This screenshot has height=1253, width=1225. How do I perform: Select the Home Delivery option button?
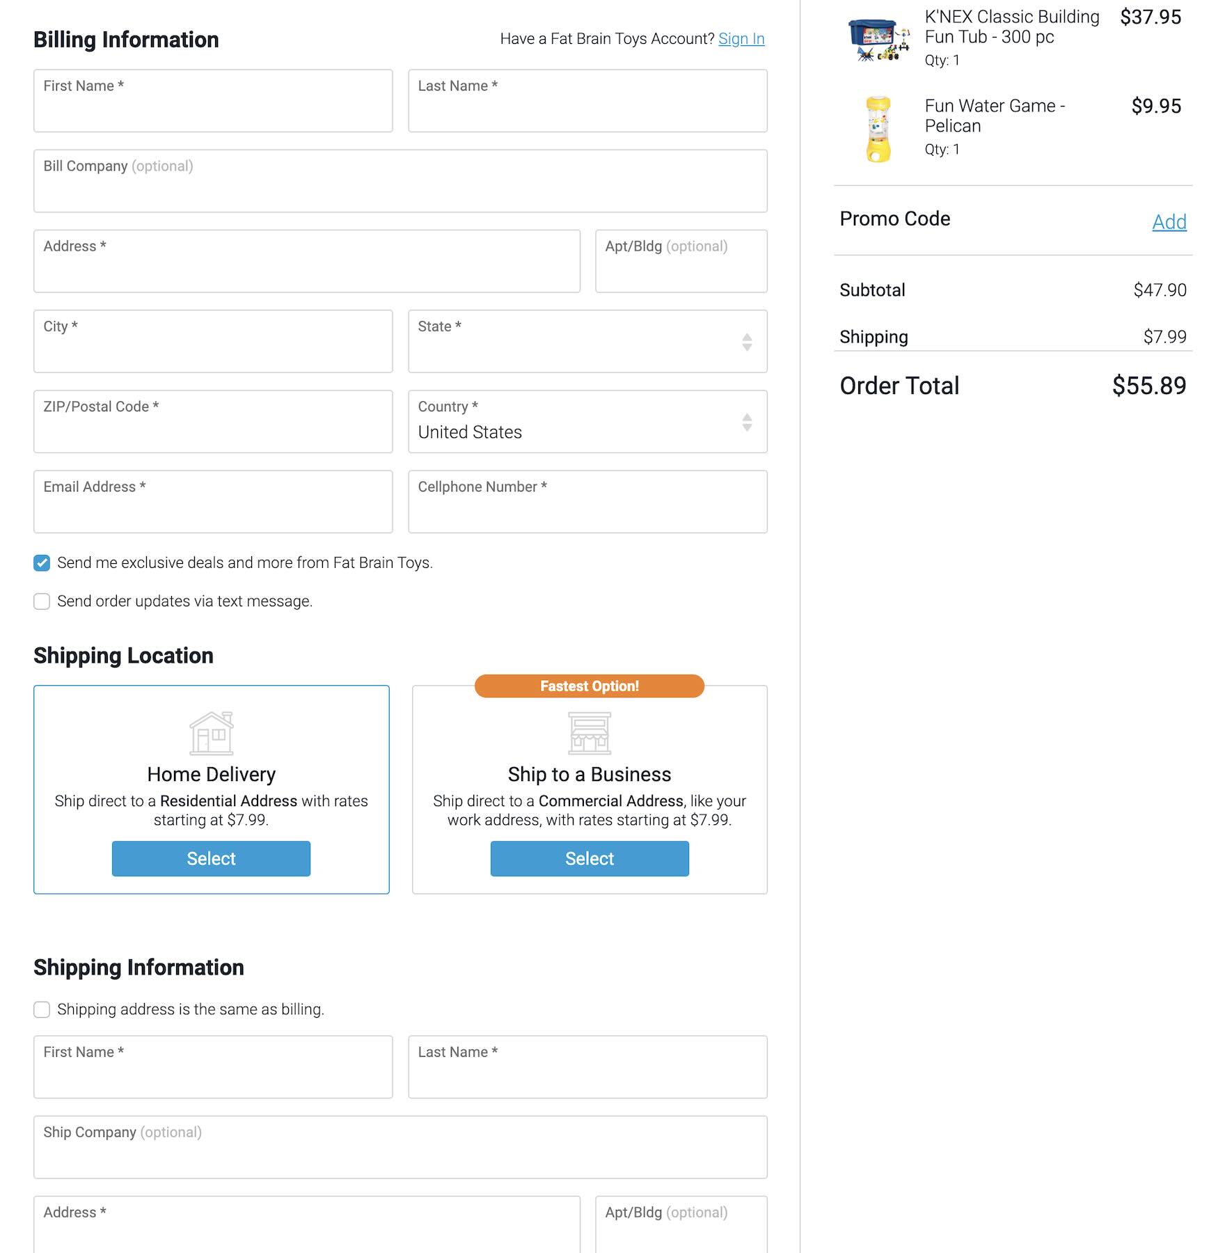[211, 858]
